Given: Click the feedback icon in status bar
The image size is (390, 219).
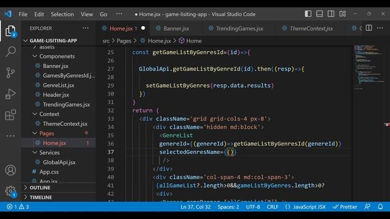Looking at the screenshot, I should coord(367,207).
